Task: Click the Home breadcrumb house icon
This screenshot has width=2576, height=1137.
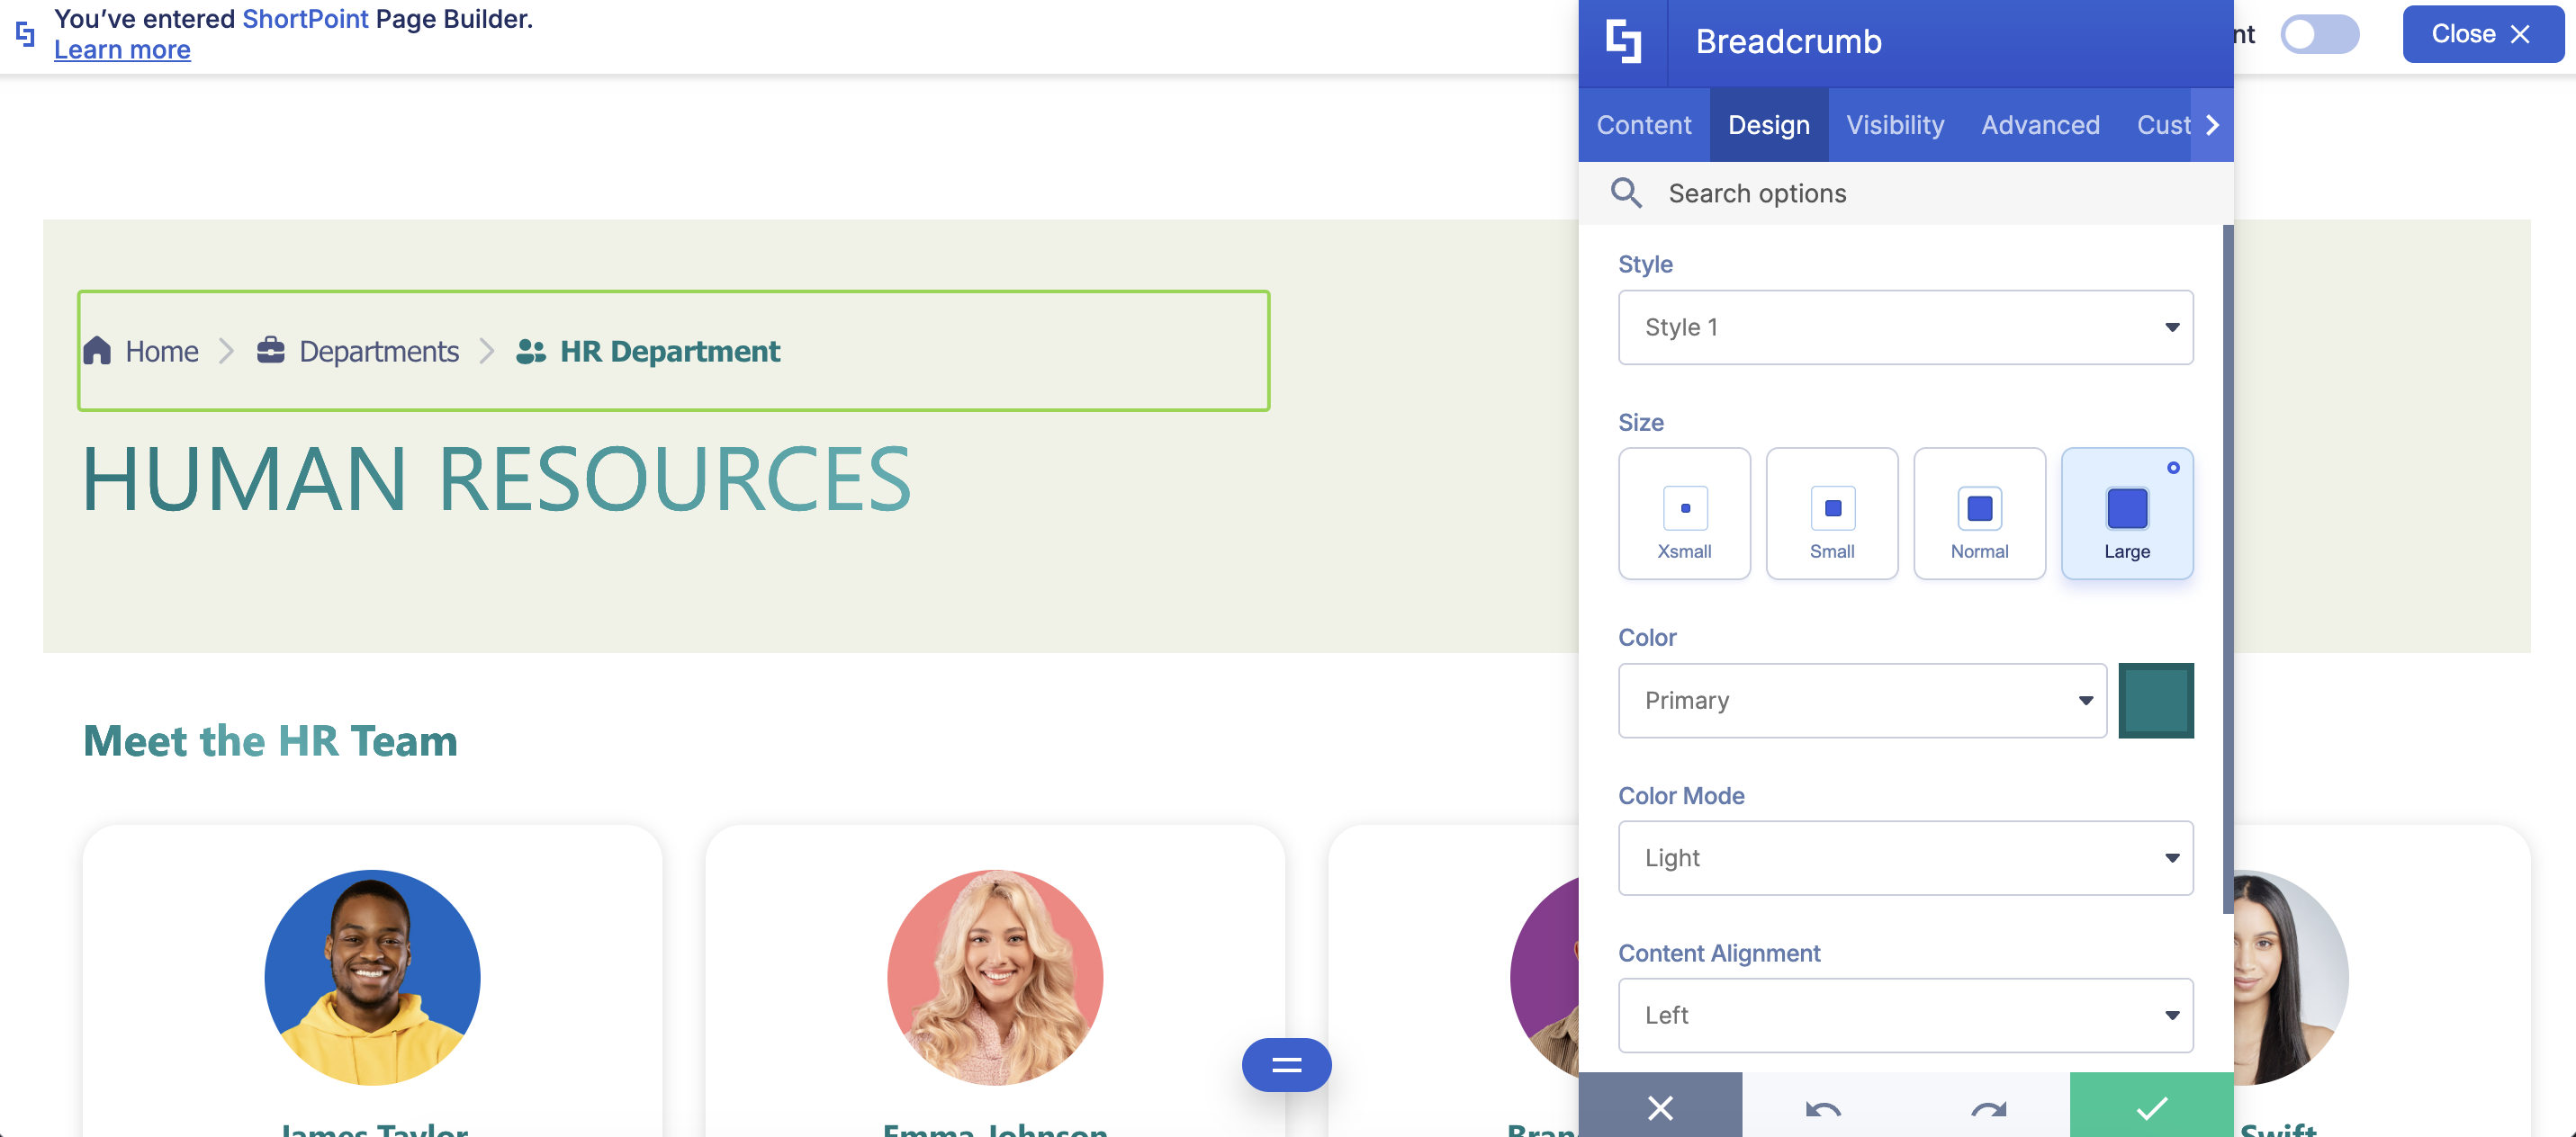Action: [97, 351]
